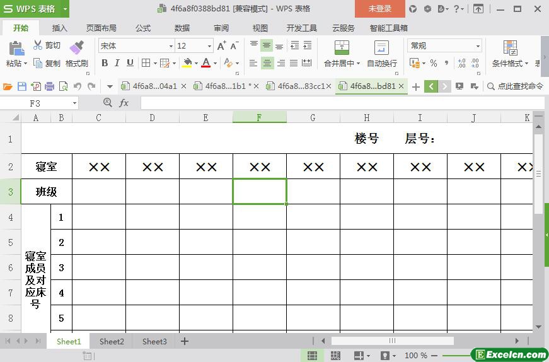The height and width of the screenshot is (362, 549).
Task: Click the magnifier icon beside fx
Action: pyautogui.click(x=108, y=103)
